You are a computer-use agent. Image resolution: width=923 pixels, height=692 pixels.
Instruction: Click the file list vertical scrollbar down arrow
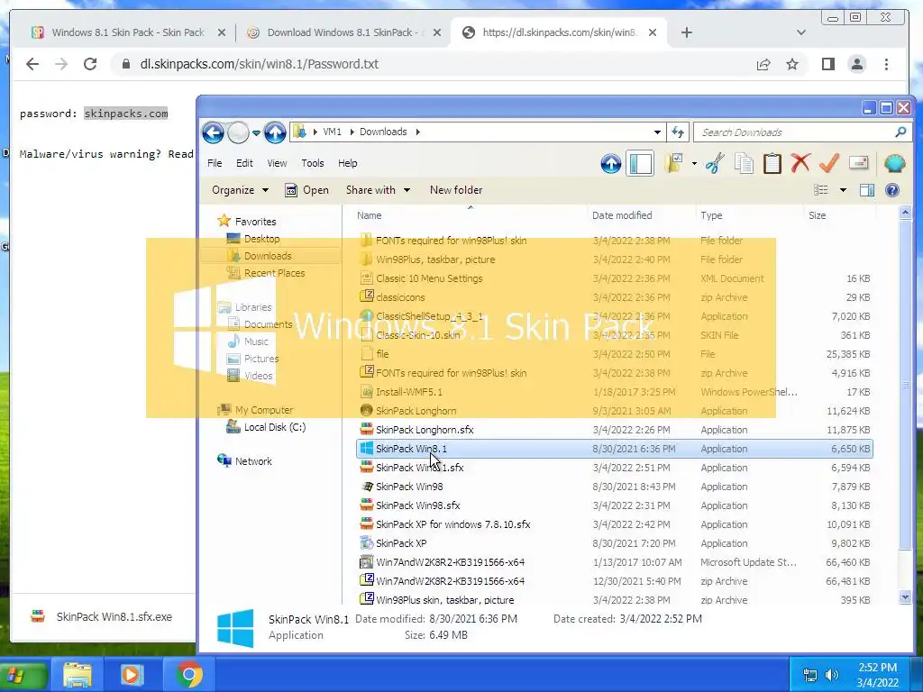(905, 597)
